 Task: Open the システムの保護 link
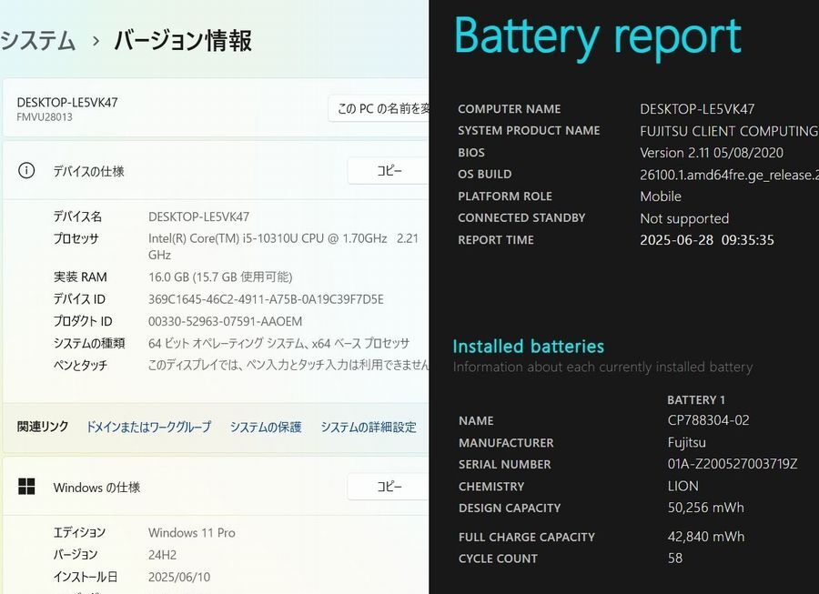266,427
